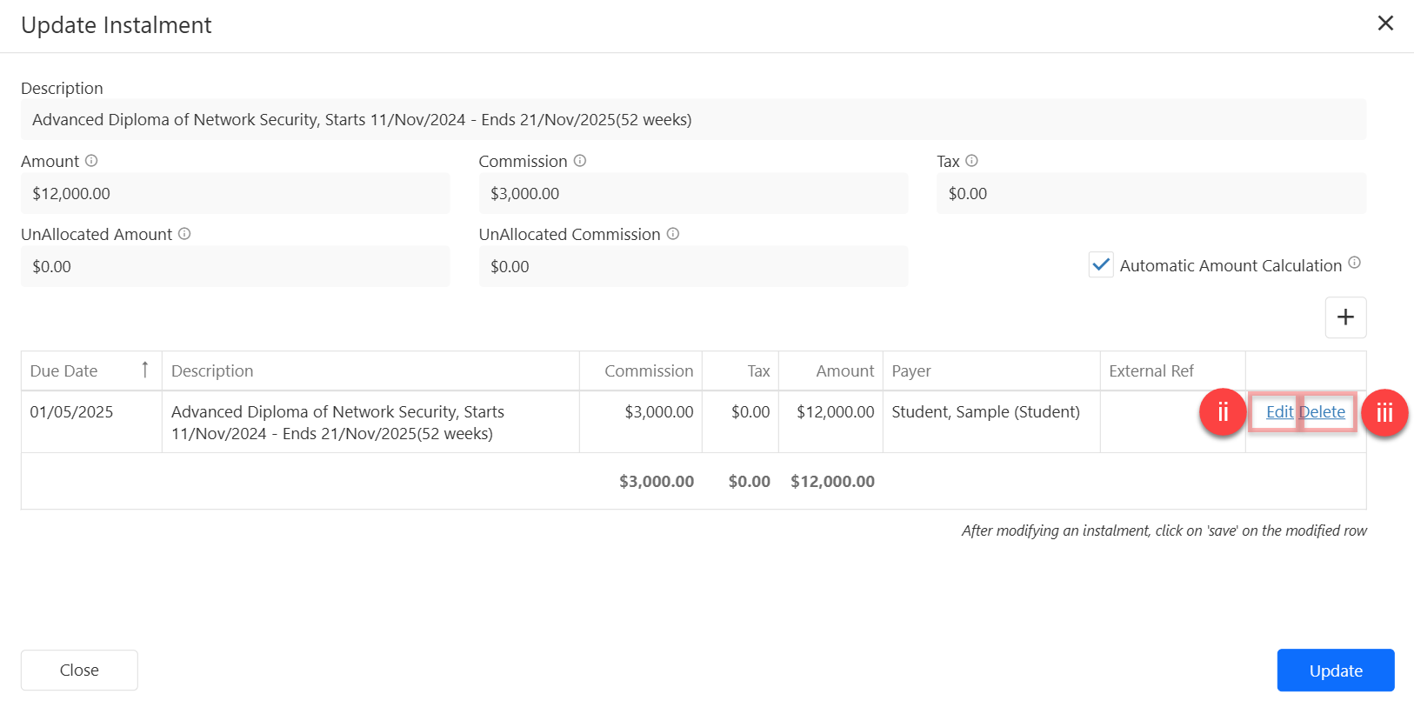1414x714 pixels.
Task: Click the info icon beside Commission label
Action: click(580, 161)
